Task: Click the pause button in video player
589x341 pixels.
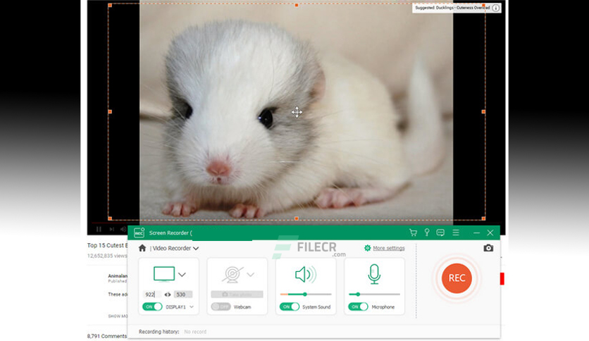Action: click(99, 229)
